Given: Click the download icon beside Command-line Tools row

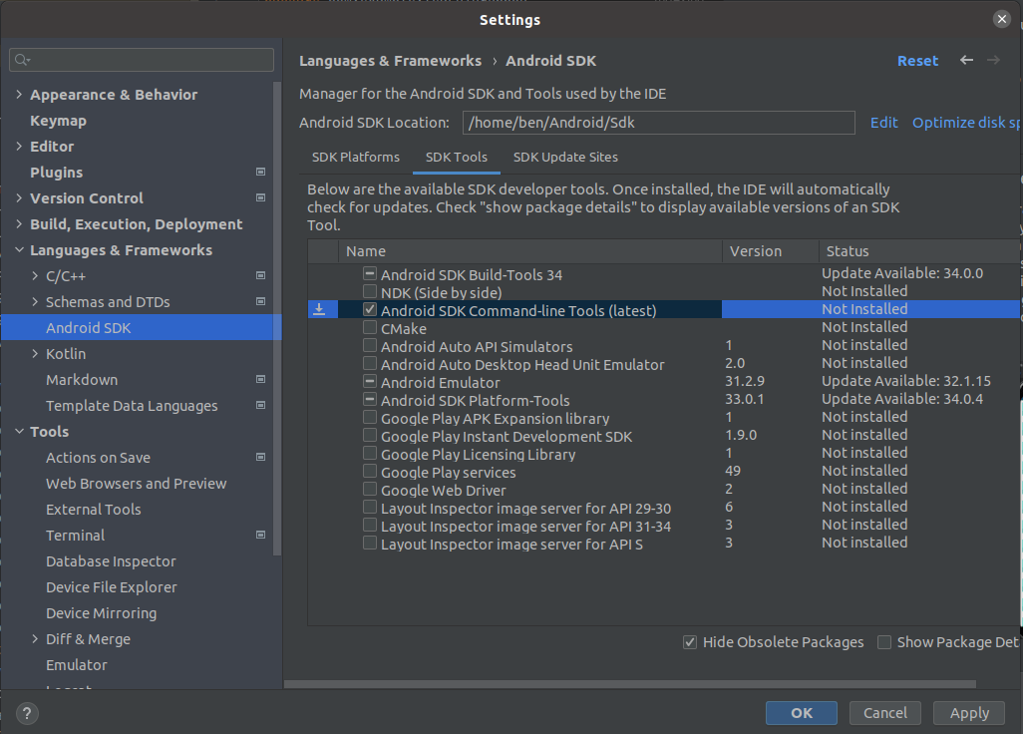Looking at the screenshot, I should click(x=319, y=309).
